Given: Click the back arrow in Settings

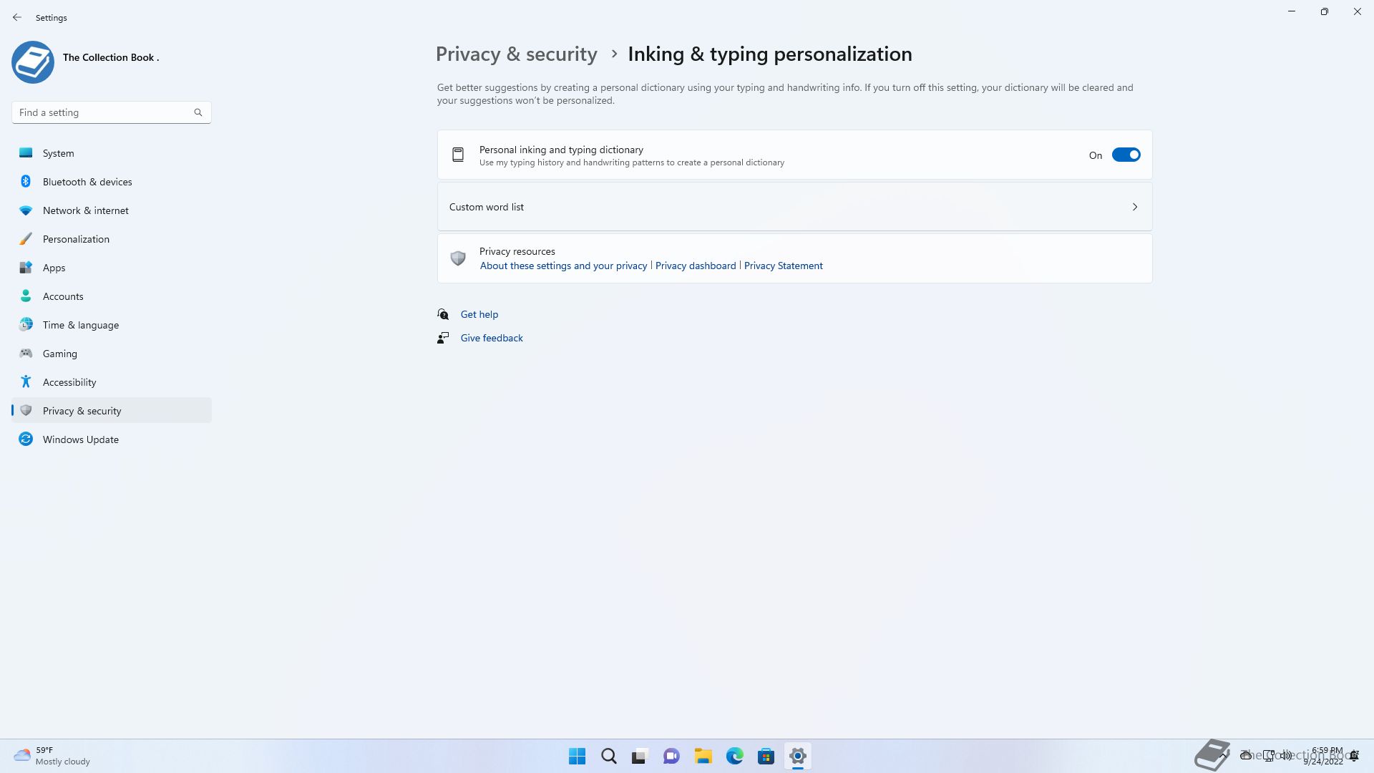Looking at the screenshot, I should 17,17.
